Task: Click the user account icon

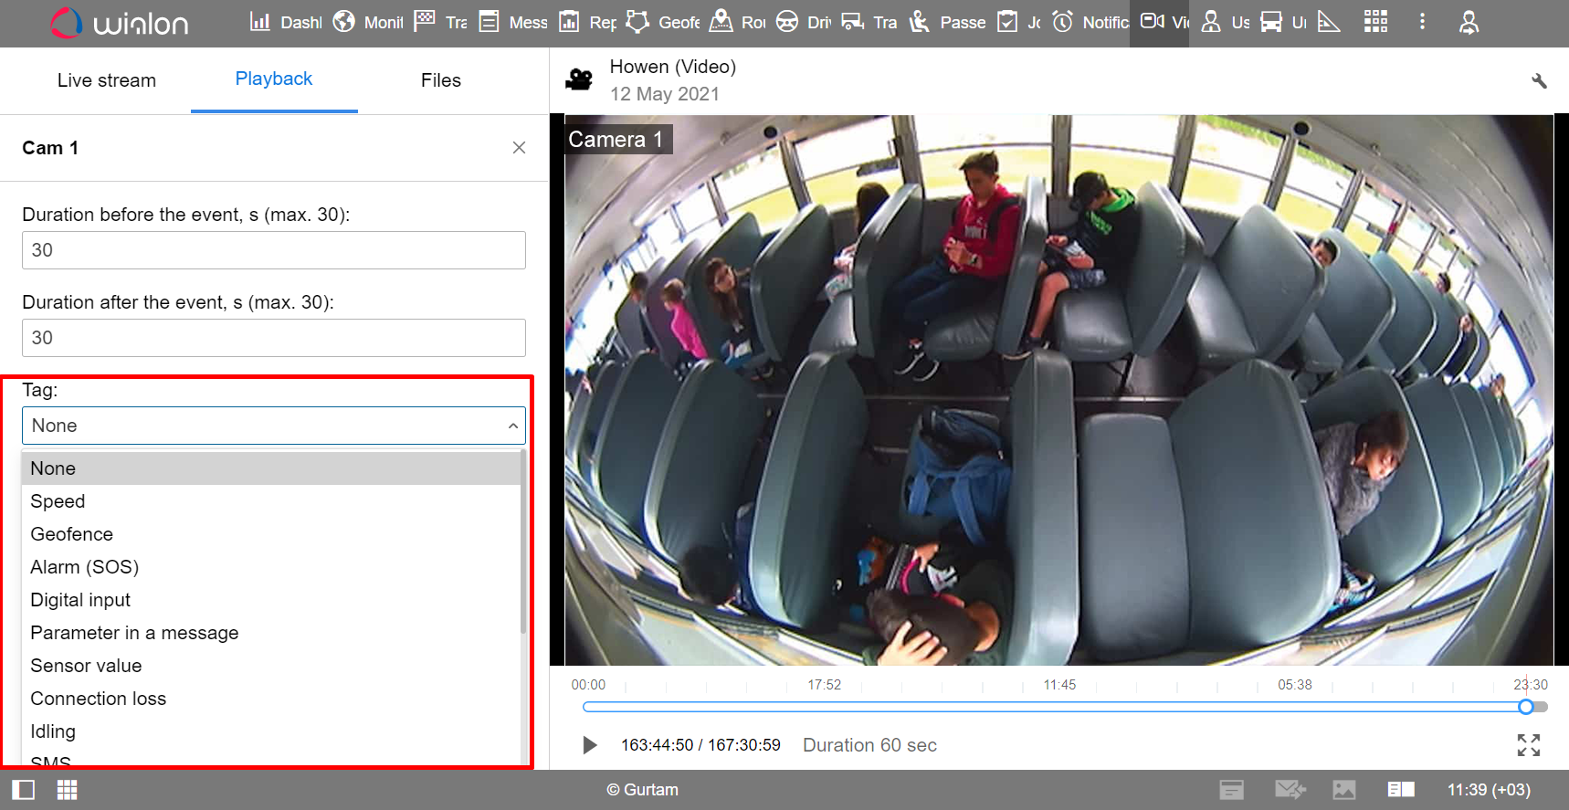Action: [1469, 22]
